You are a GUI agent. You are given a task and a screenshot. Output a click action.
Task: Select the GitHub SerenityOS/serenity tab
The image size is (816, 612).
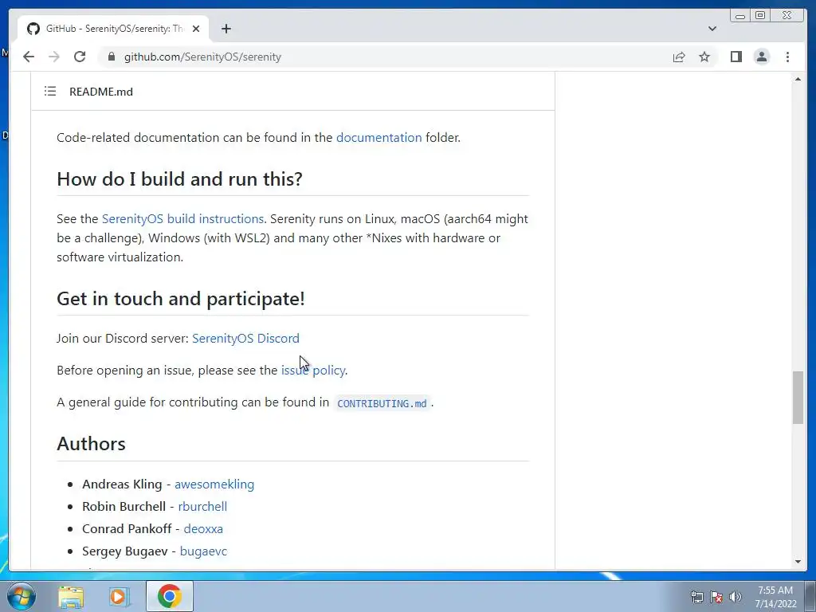point(113,29)
